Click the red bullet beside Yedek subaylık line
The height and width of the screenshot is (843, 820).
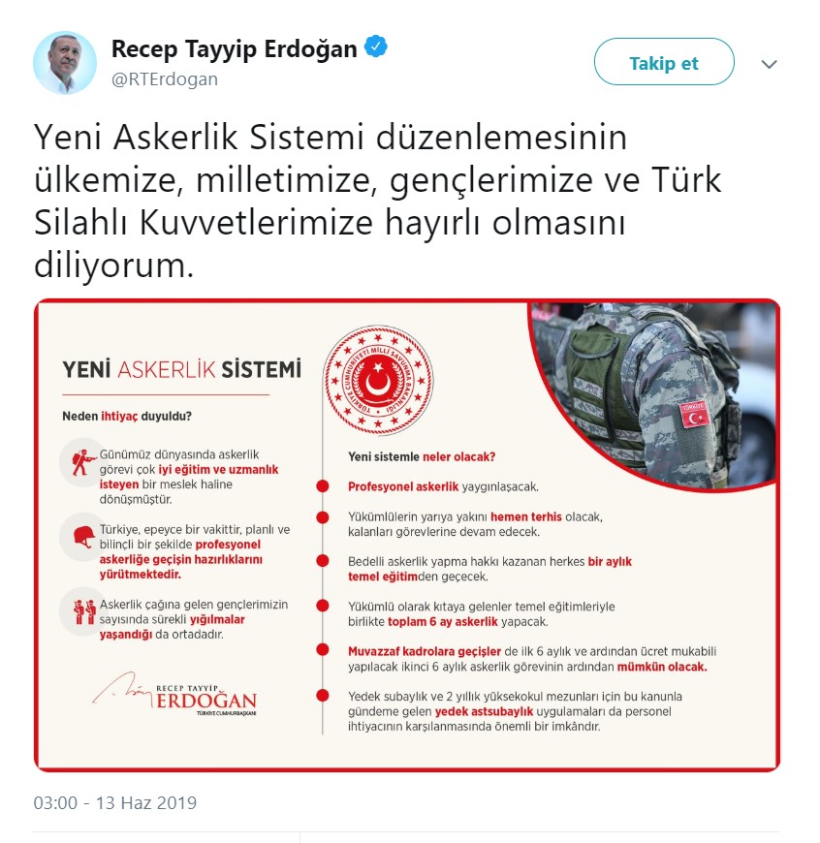point(323,696)
